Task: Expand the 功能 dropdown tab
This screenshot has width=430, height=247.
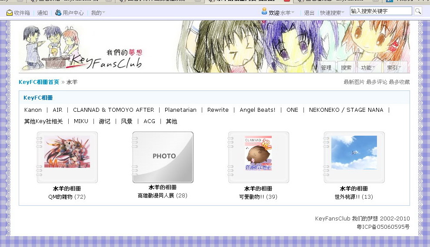Action: point(368,67)
